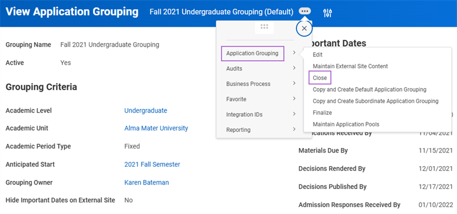
Task: Click the Anticipated Start label
Action: coord(30,164)
